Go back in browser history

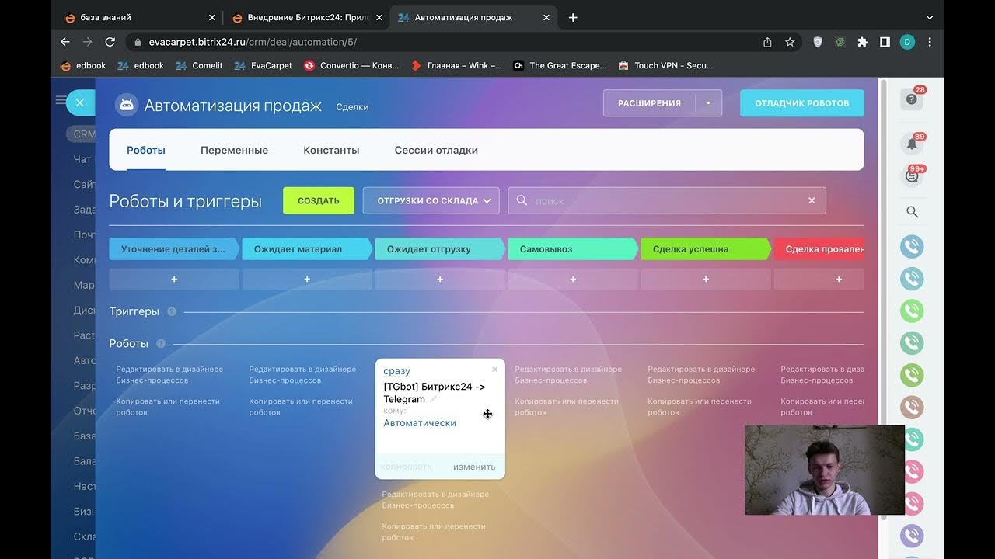coord(65,42)
